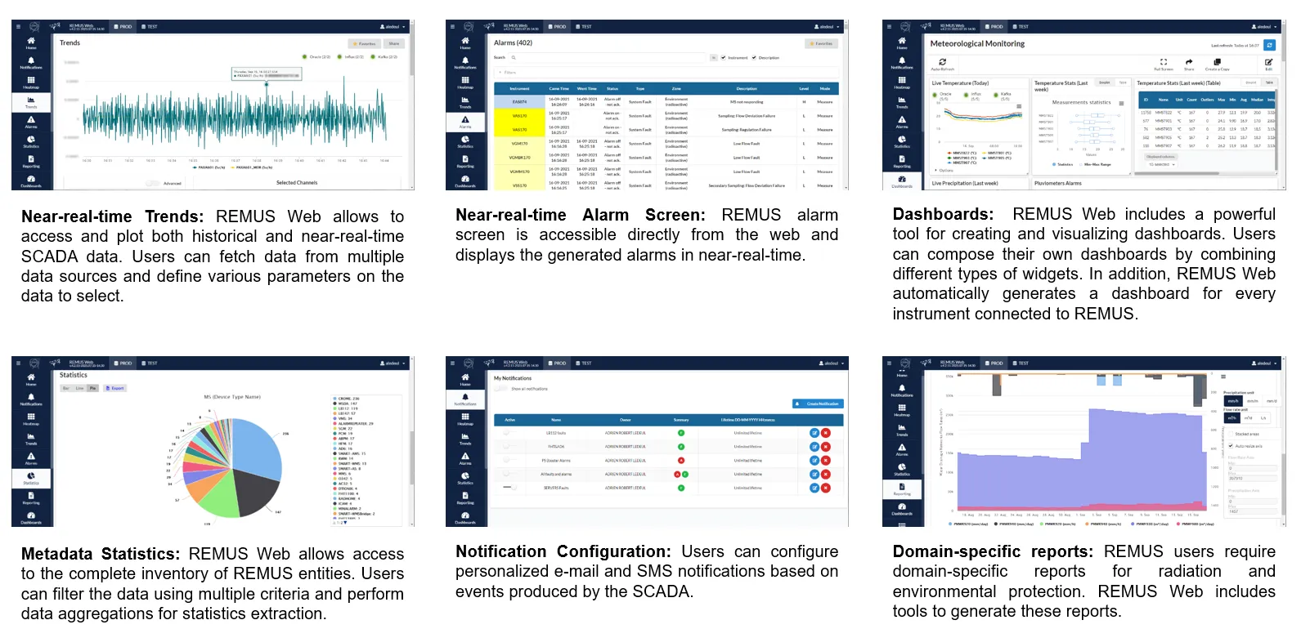This screenshot has height=629, width=1310.
Task: Click the hamburger menu in the Trends screenshot
Action: tap(19, 26)
